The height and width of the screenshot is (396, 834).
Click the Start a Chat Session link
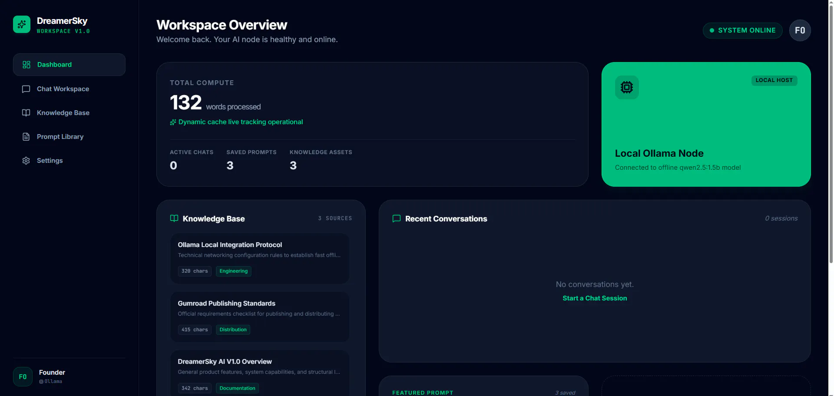coord(595,298)
